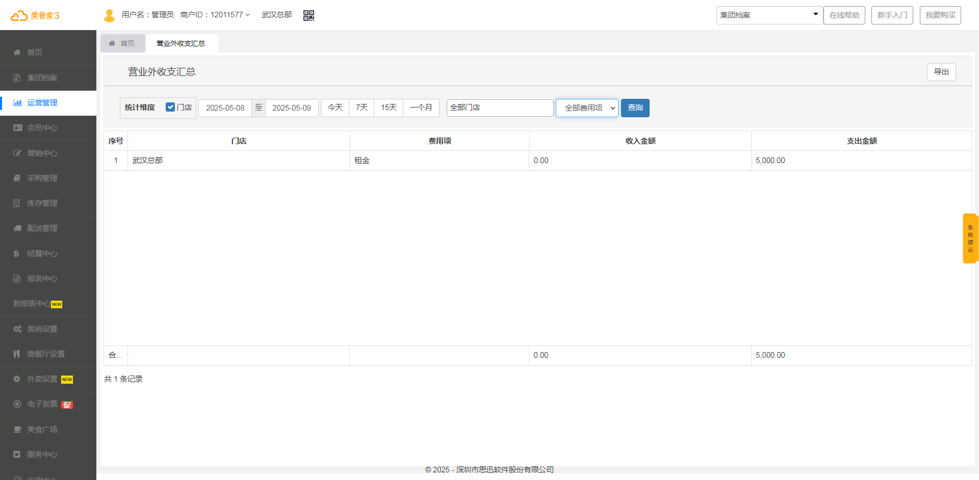The image size is (979, 480).
Task: Click the 配送管理 truck icon
Action: (17, 228)
